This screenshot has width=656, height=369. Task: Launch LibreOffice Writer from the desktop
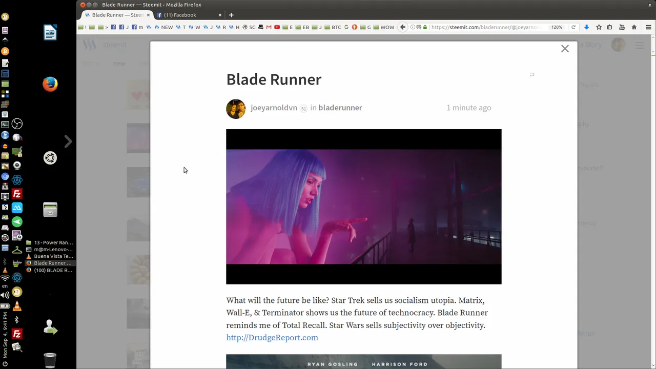pos(50,33)
